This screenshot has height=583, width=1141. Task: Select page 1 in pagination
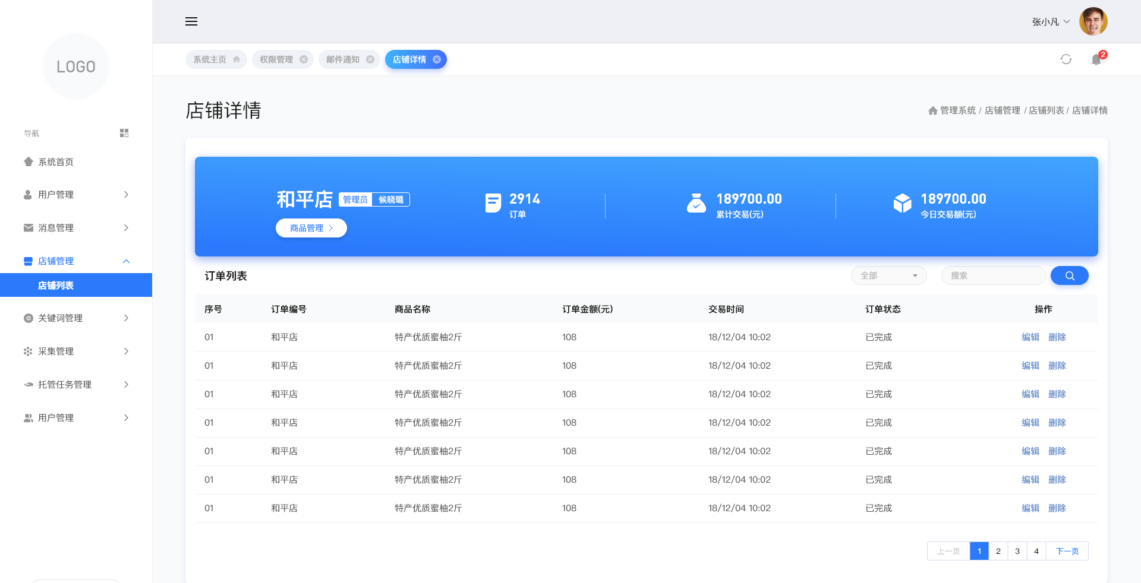(x=979, y=551)
